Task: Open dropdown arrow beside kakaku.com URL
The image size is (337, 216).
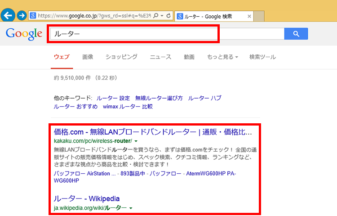Action: (x=136, y=141)
